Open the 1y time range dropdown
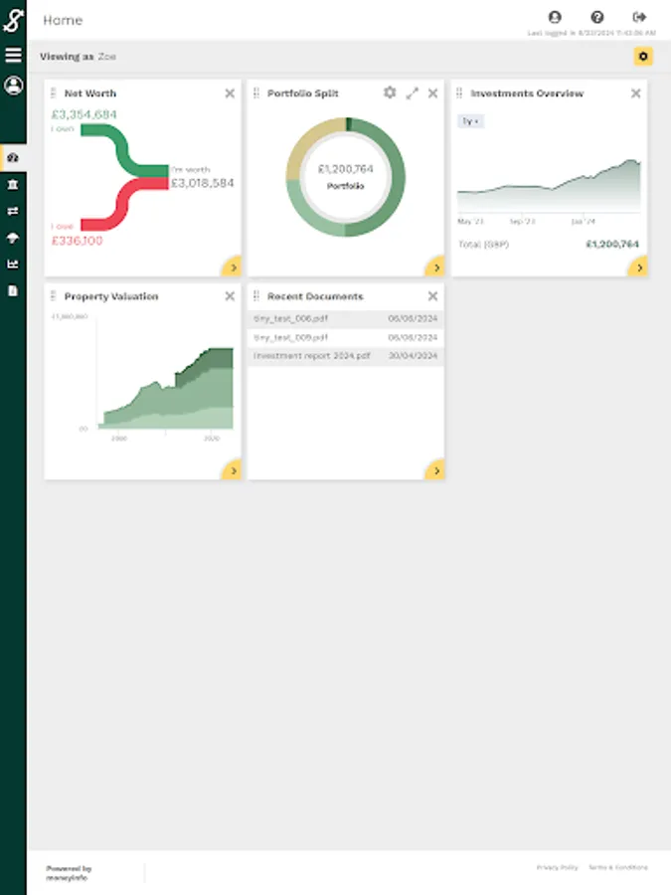The width and height of the screenshot is (671, 895). click(x=471, y=121)
